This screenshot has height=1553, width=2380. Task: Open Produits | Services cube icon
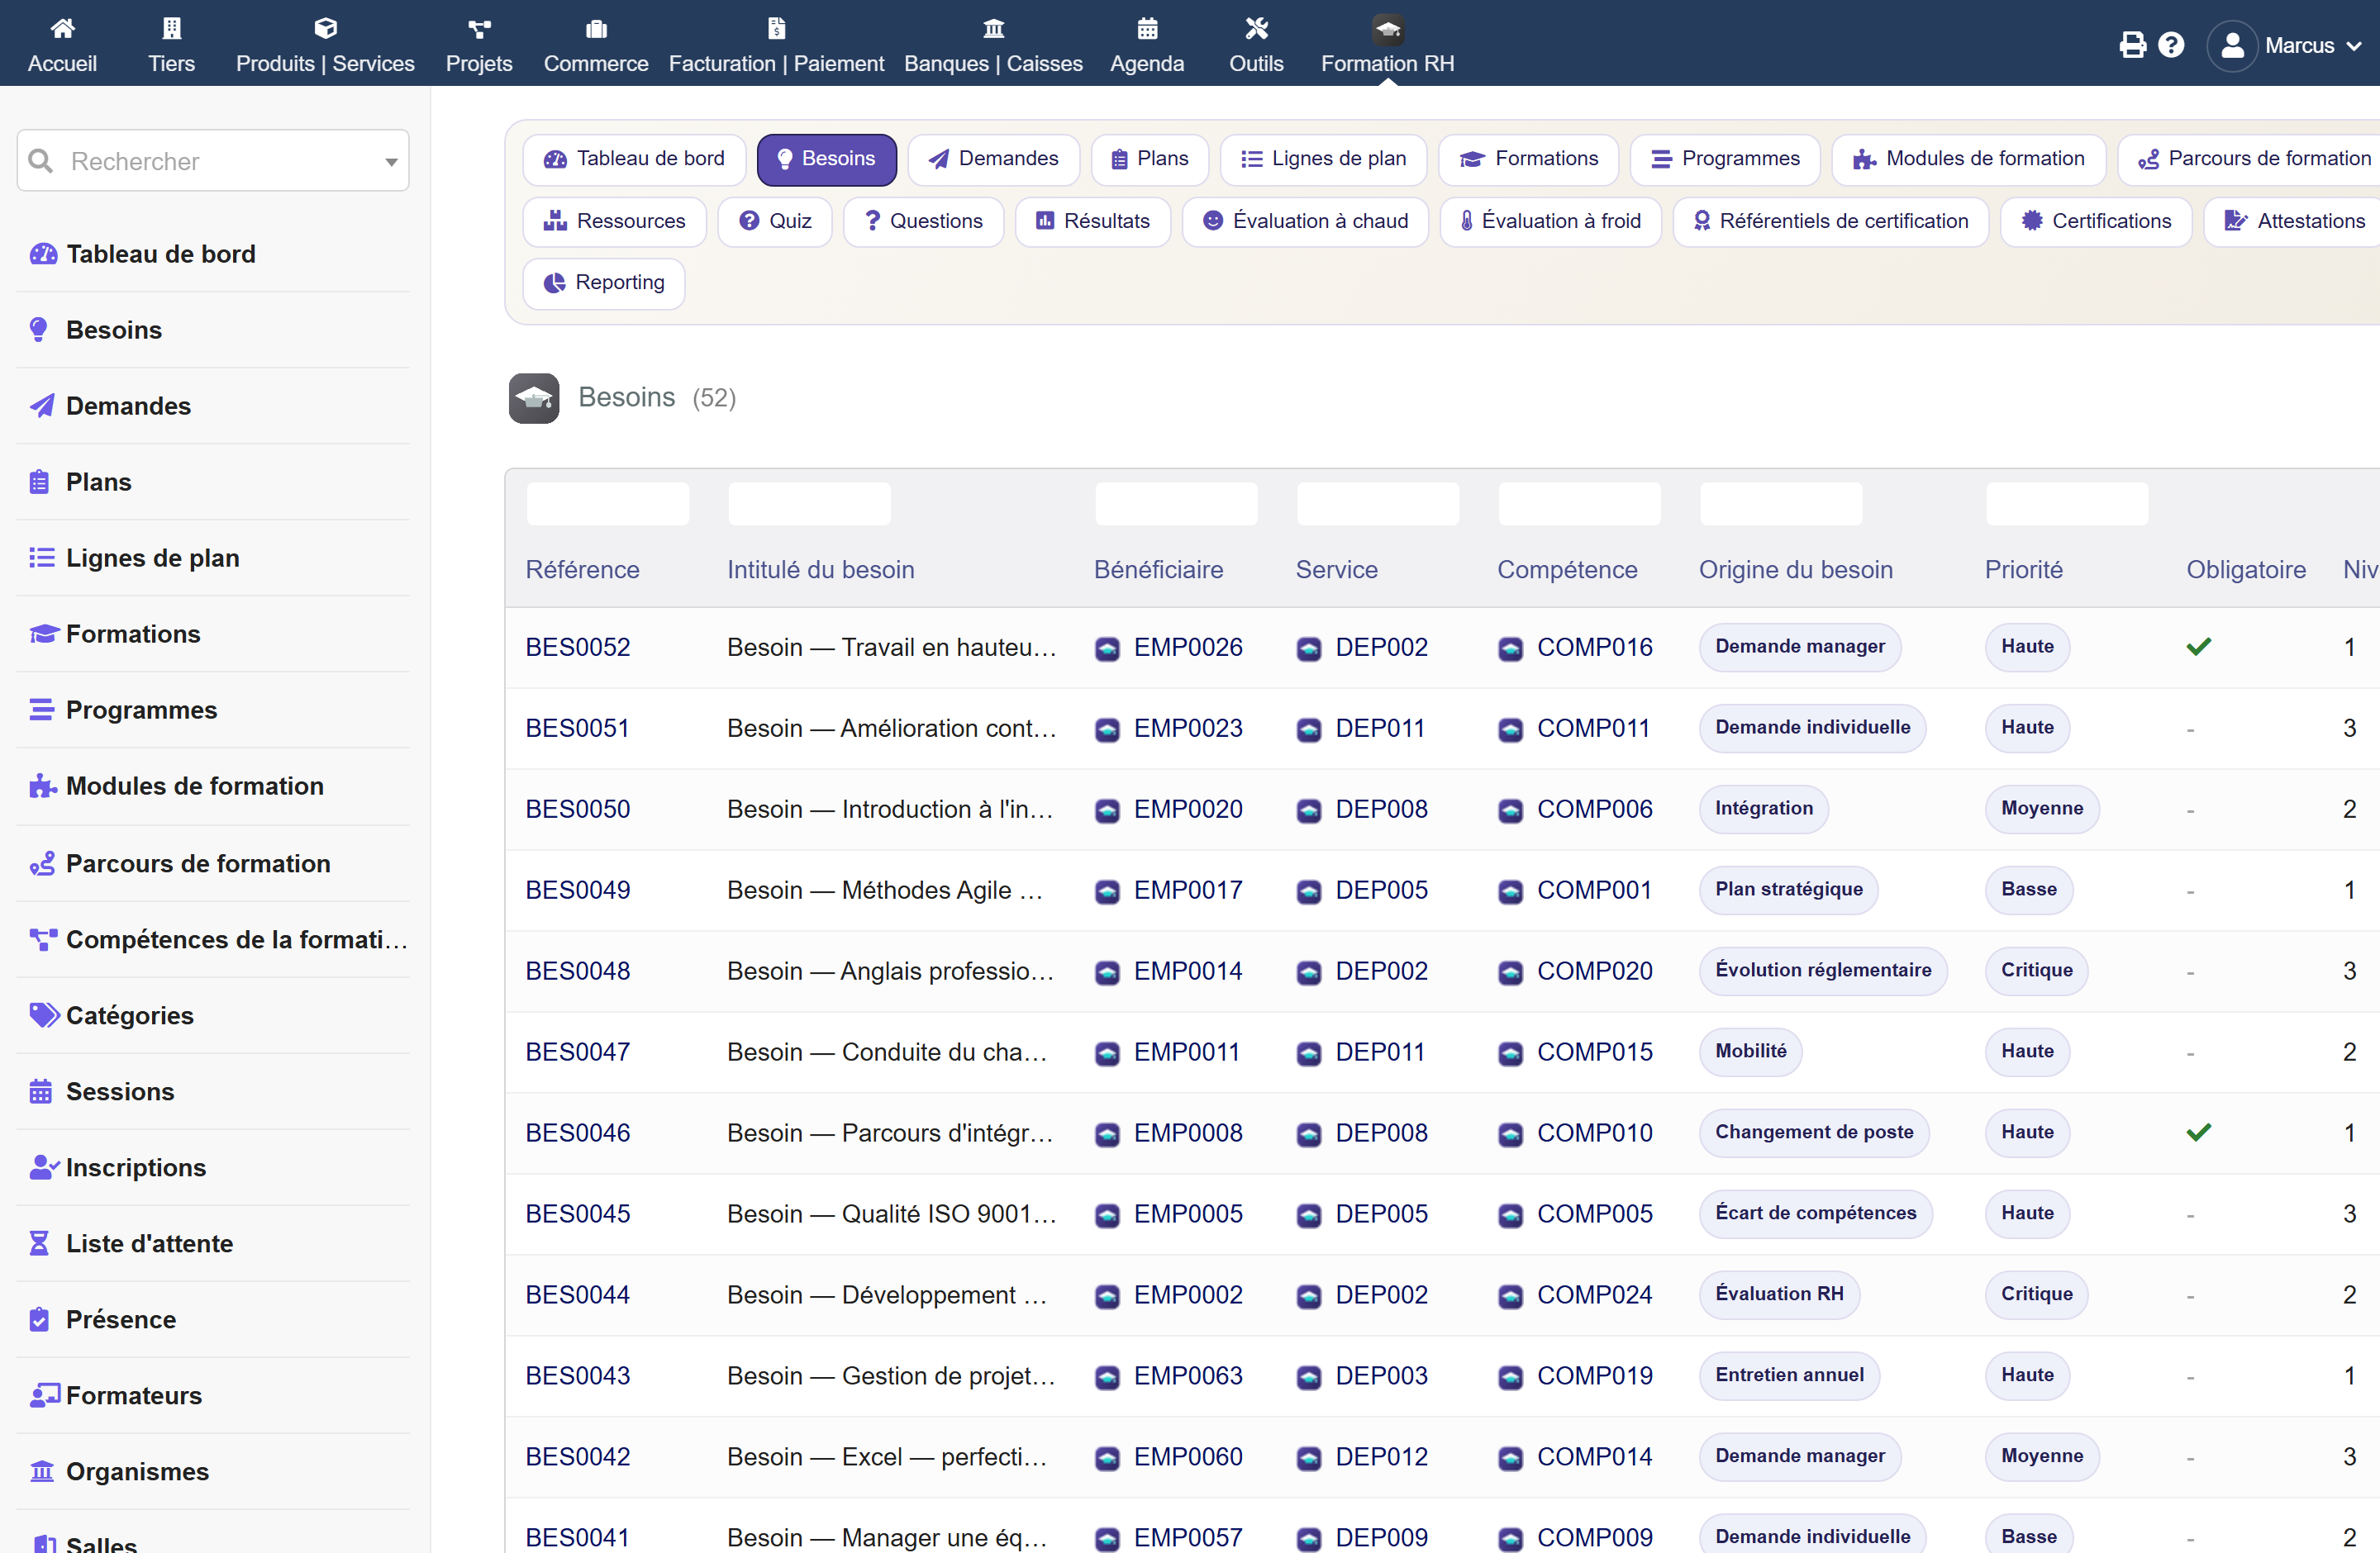(325, 28)
